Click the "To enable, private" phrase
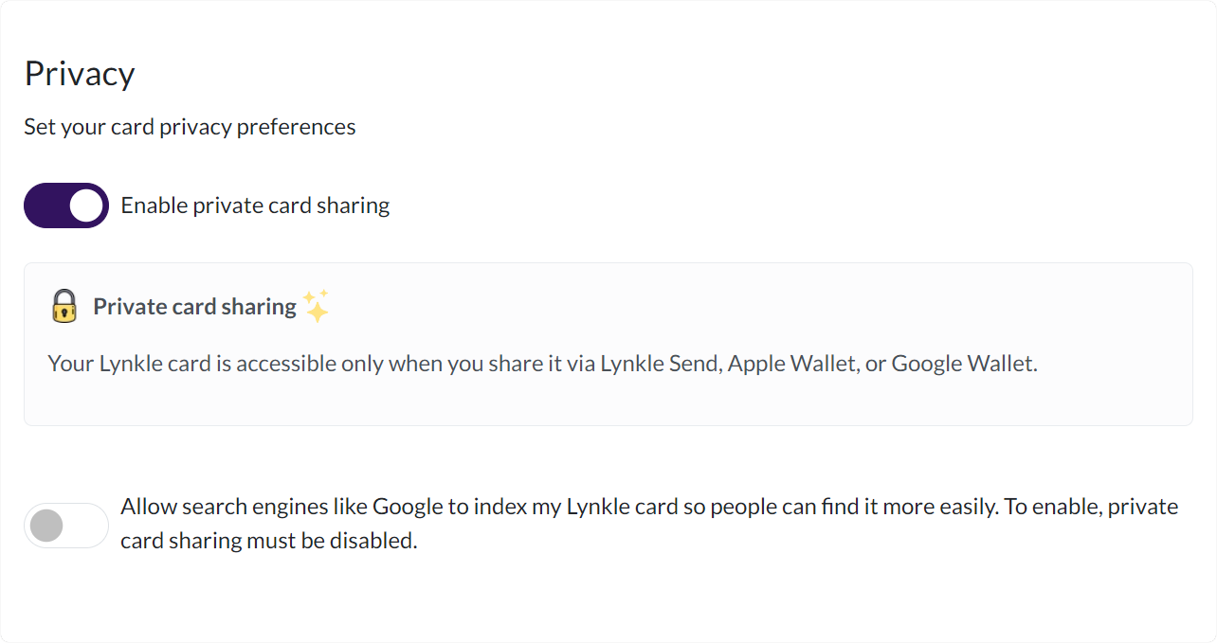This screenshot has height=643, width=1217. [x=1091, y=507]
